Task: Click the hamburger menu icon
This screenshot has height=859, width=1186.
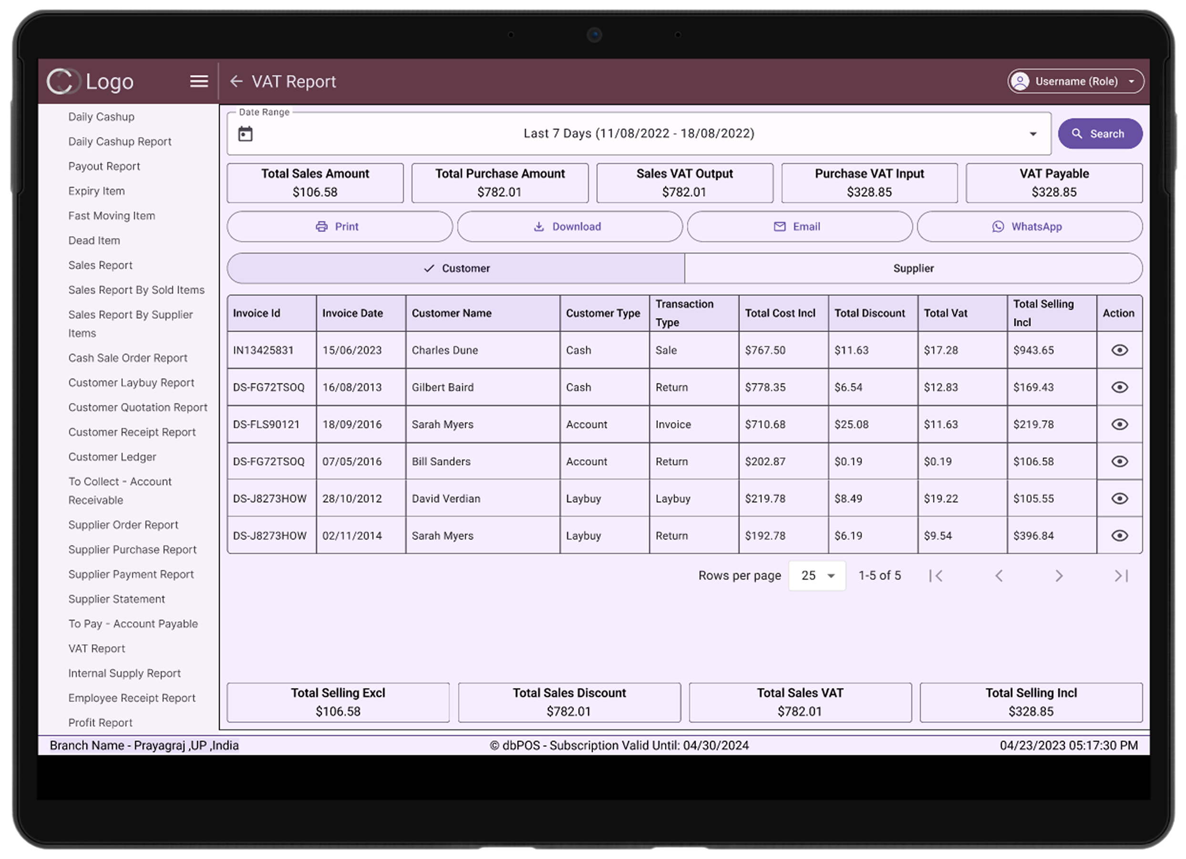Action: (199, 81)
